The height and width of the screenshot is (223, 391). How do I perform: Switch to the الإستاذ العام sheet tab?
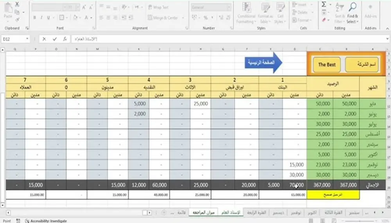pyautogui.click(x=231, y=212)
